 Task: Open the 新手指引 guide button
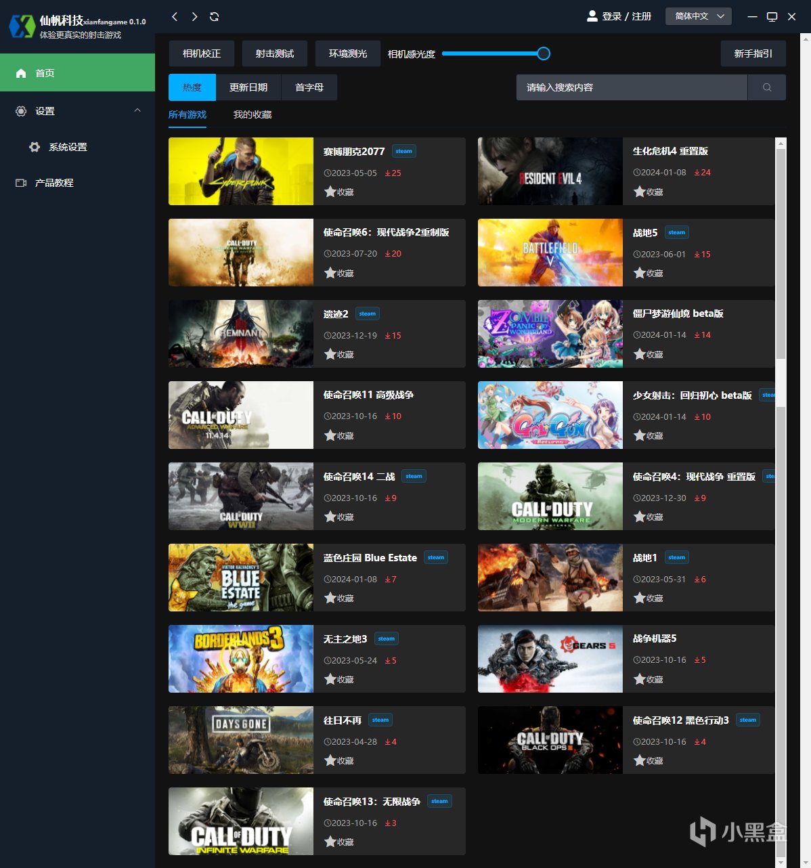(x=753, y=53)
